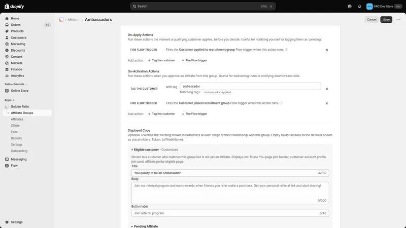Image resolution: width=406 pixels, height=228 pixels.
Task: Open the Golden Ratio app
Action: (20, 106)
